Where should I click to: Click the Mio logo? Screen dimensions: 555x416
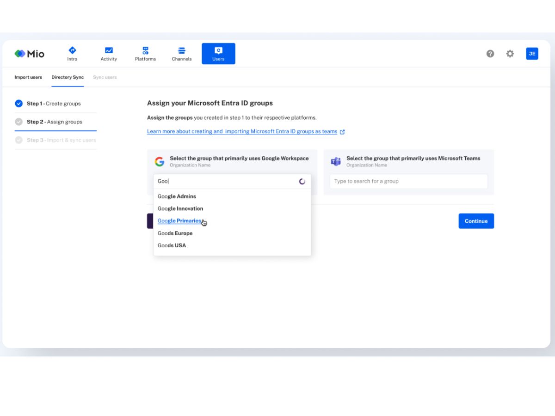click(30, 54)
